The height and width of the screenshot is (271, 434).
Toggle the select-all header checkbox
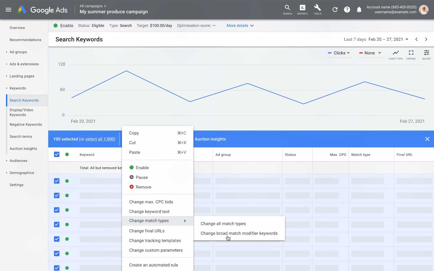pyautogui.click(x=57, y=154)
